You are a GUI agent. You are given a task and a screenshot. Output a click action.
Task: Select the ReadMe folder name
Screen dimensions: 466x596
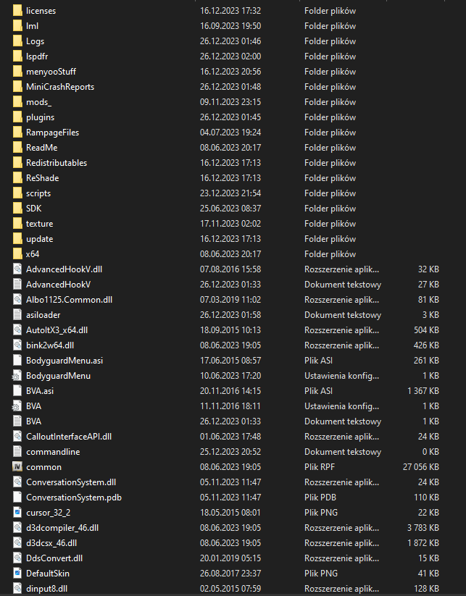pyautogui.click(x=42, y=148)
